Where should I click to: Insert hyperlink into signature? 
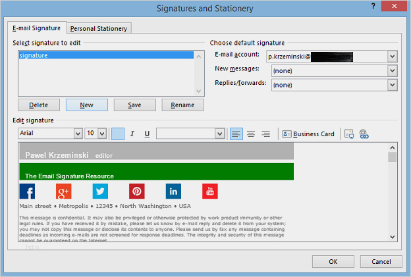[x=364, y=134]
